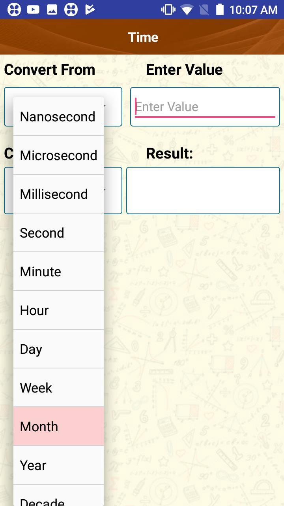Select Hour from the unit options

(x=58, y=310)
